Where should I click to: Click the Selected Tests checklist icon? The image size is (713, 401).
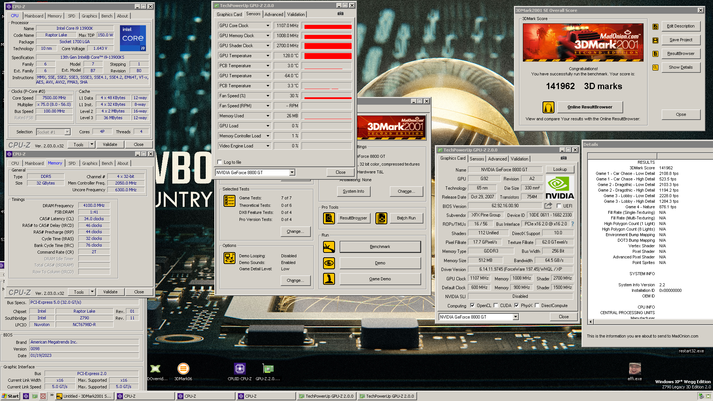pos(229,201)
